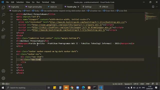
Task: Change indentation via Spaces: 4
Action: [x=128, y=84]
